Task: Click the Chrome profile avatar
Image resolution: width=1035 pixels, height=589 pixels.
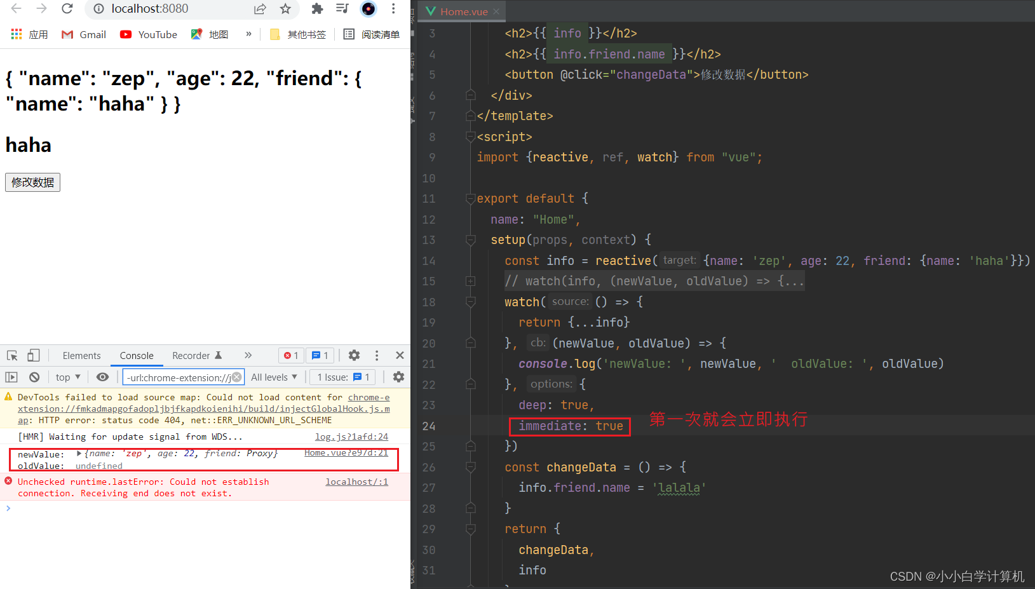Action: point(369,9)
